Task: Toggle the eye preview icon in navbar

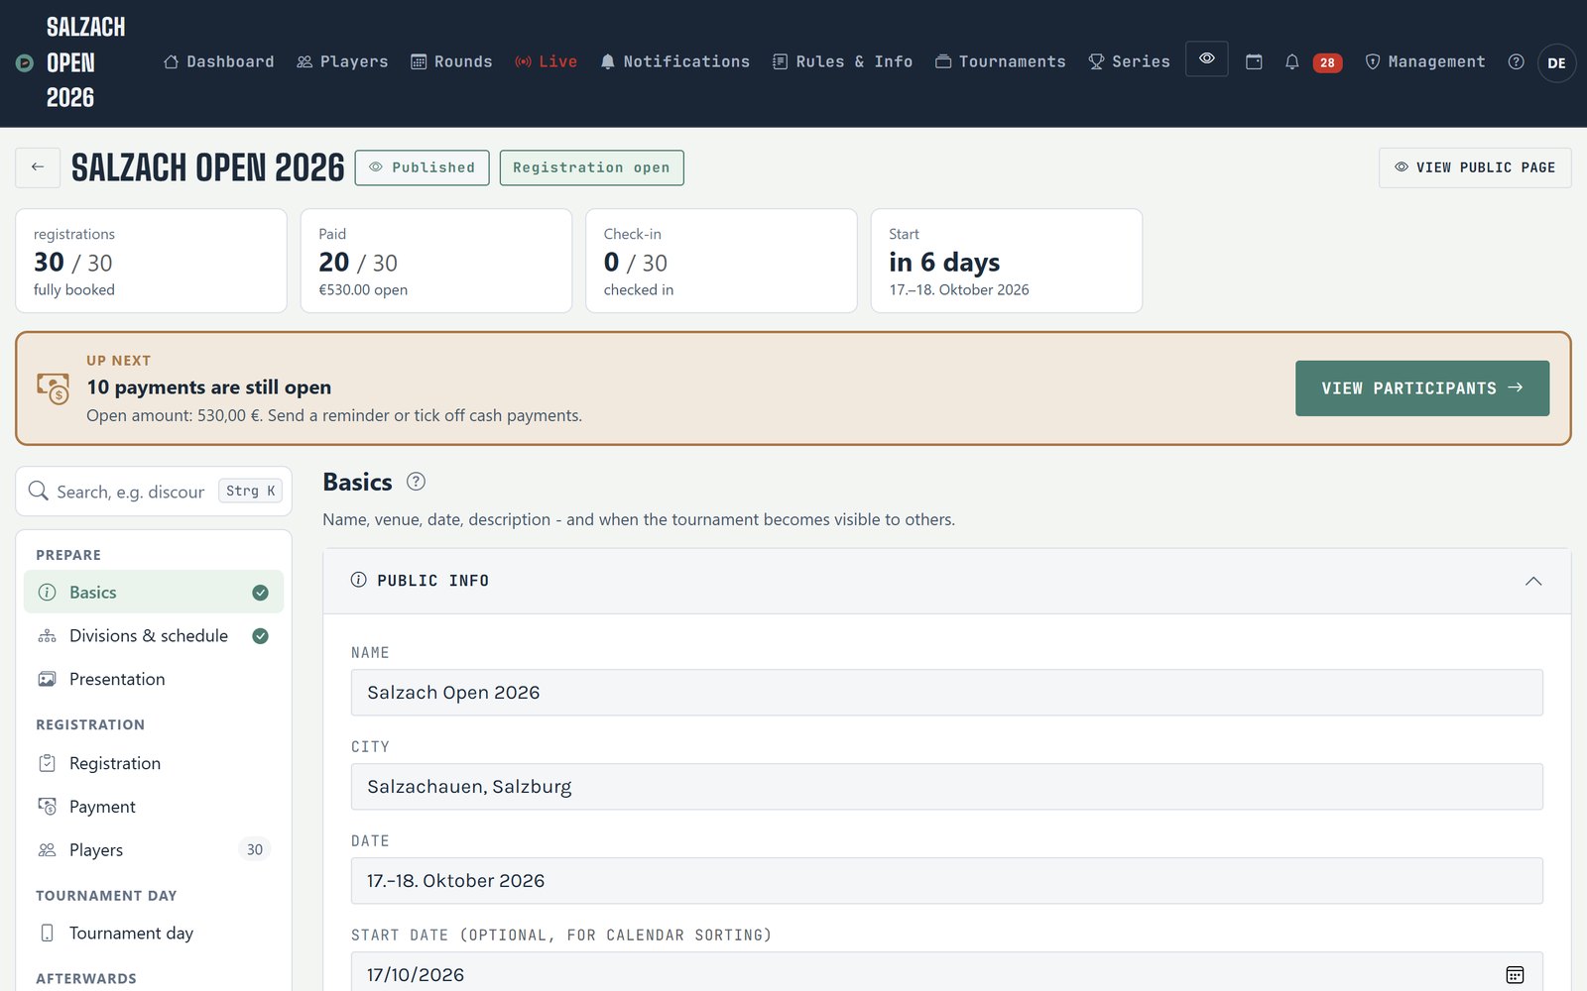Action: coord(1207,59)
